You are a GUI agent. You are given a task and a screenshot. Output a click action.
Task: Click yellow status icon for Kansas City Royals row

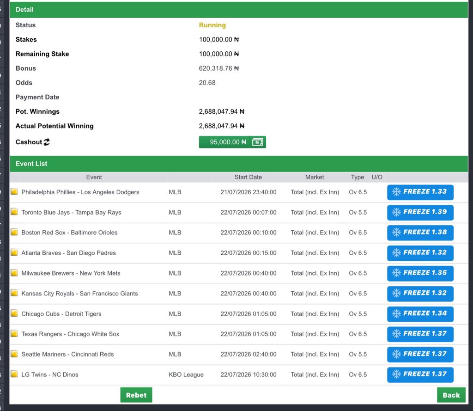click(x=14, y=293)
